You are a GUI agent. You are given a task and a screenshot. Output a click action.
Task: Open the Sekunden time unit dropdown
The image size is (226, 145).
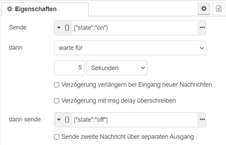(116, 68)
